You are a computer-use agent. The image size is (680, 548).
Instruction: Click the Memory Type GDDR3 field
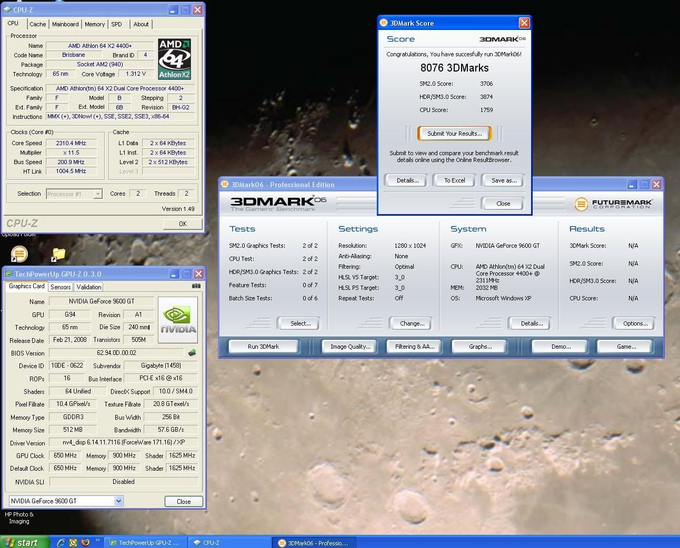pyautogui.click(x=73, y=417)
